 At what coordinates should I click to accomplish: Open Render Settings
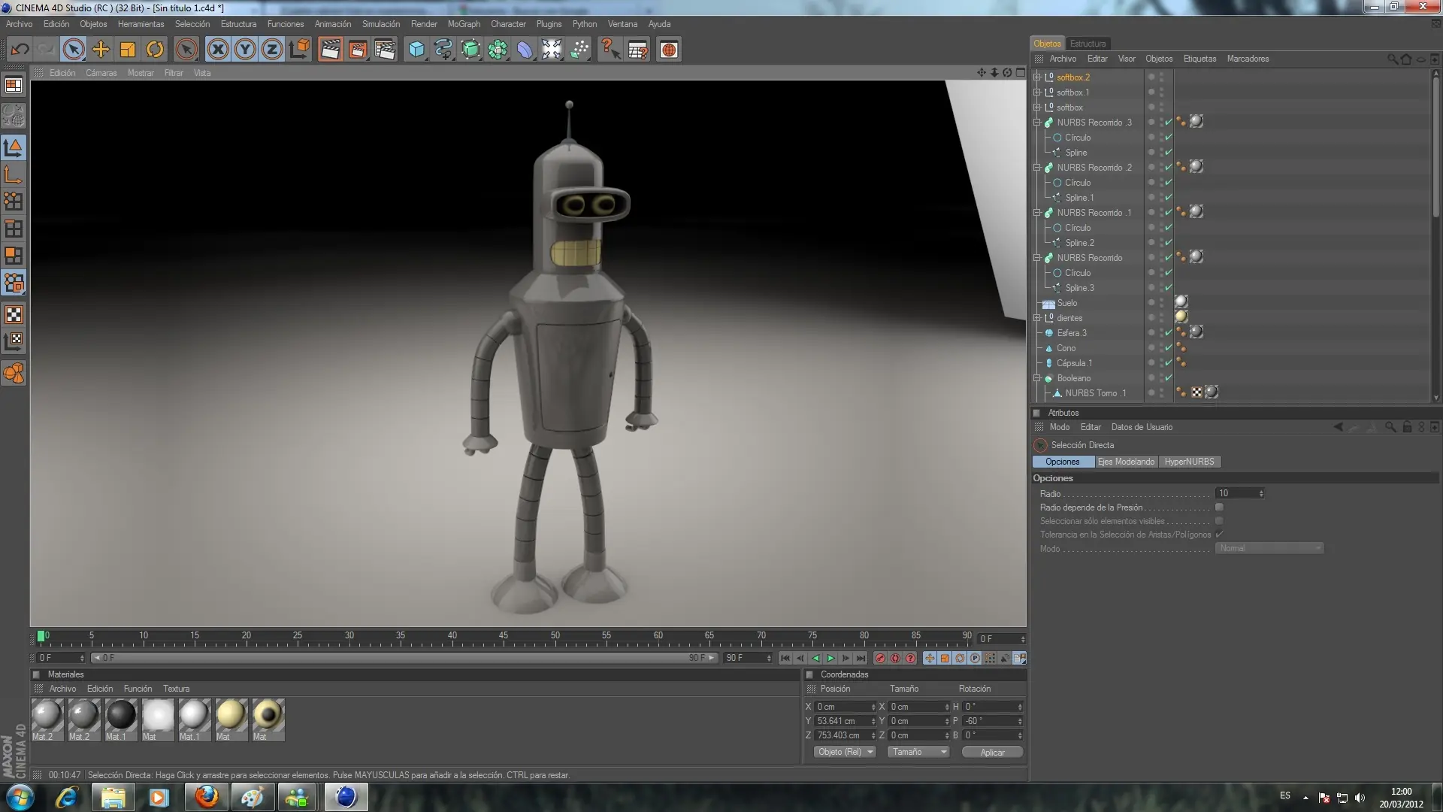(x=385, y=50)
